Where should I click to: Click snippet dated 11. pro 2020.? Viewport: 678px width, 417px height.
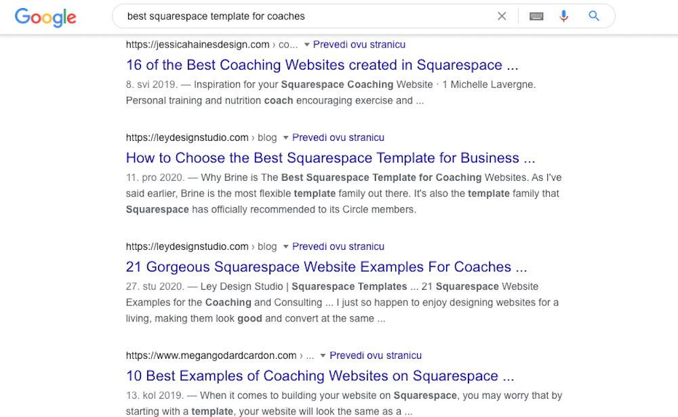coord(344,194)
